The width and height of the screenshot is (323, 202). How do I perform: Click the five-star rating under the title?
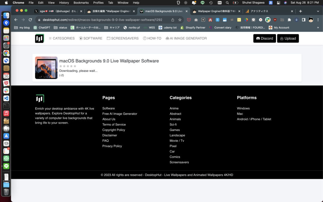tap(68, 66)
